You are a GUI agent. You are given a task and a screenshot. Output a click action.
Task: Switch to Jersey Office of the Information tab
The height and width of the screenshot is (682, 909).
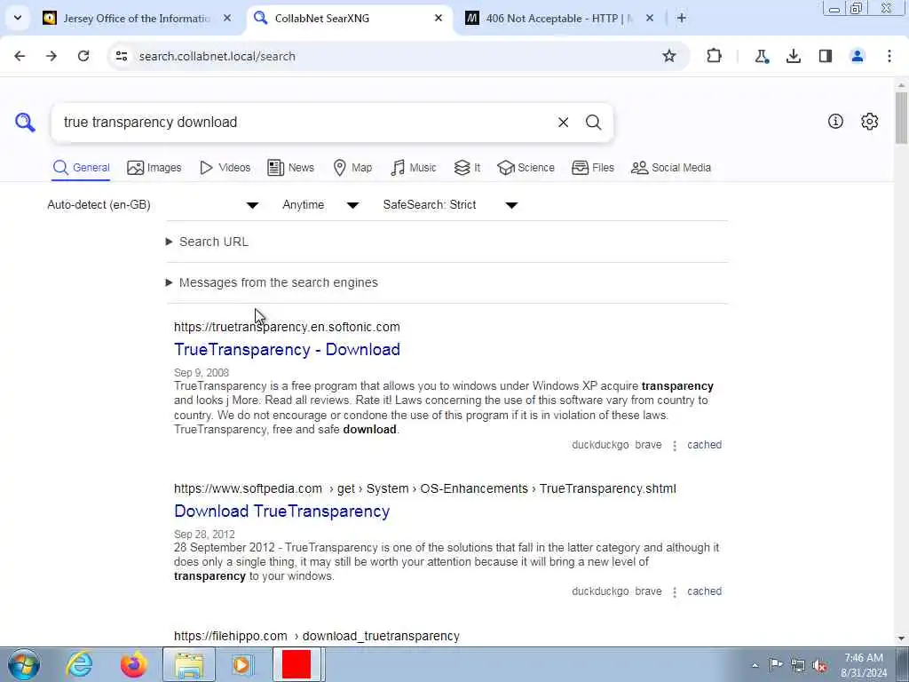(136, 19)
